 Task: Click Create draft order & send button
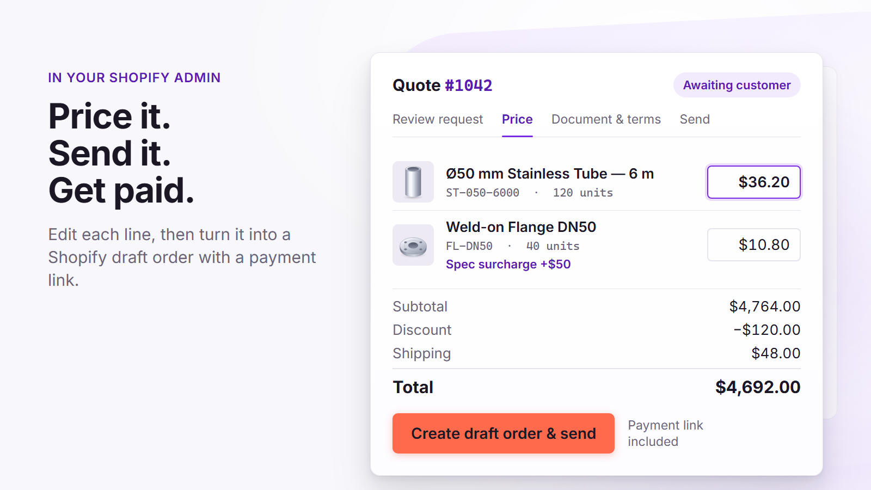pyautogui.click(x=504, y=433)
